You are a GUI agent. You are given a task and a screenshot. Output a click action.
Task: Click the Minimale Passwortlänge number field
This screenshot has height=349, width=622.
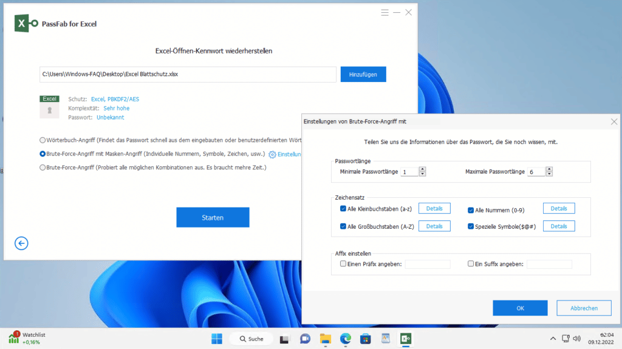click(x=410, y=172)
